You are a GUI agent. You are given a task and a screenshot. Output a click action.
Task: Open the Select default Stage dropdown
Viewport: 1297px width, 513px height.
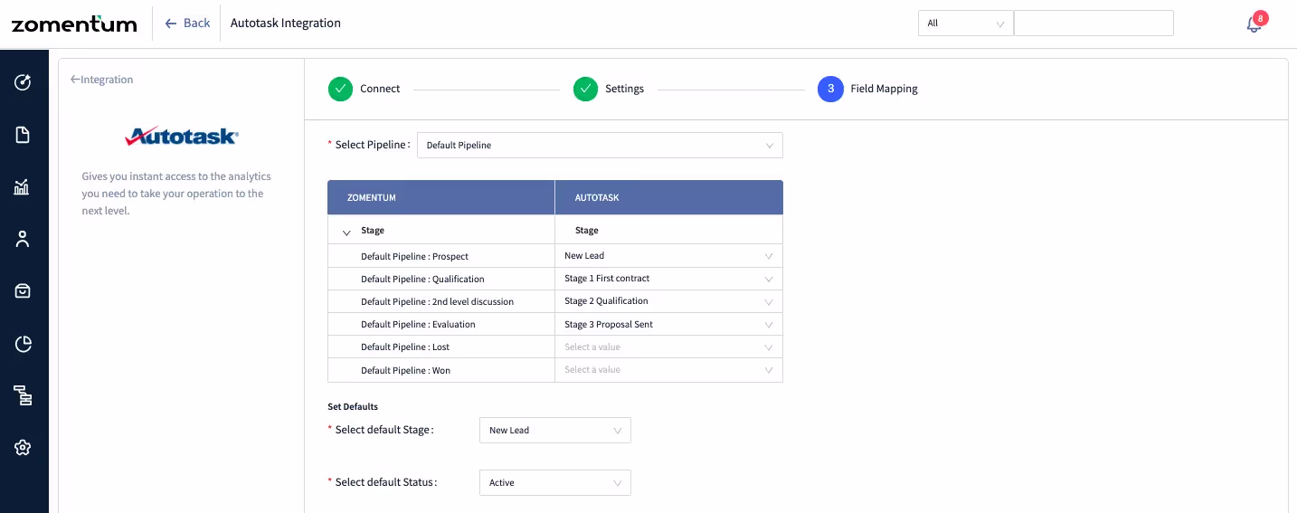[x=554, y=430]
